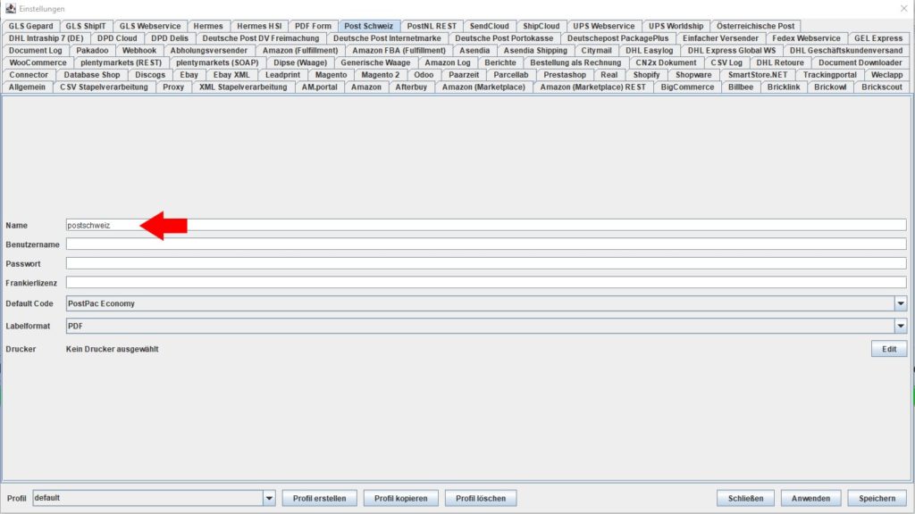Switch to the Dipse (Waage) tab

click(300, 63)
